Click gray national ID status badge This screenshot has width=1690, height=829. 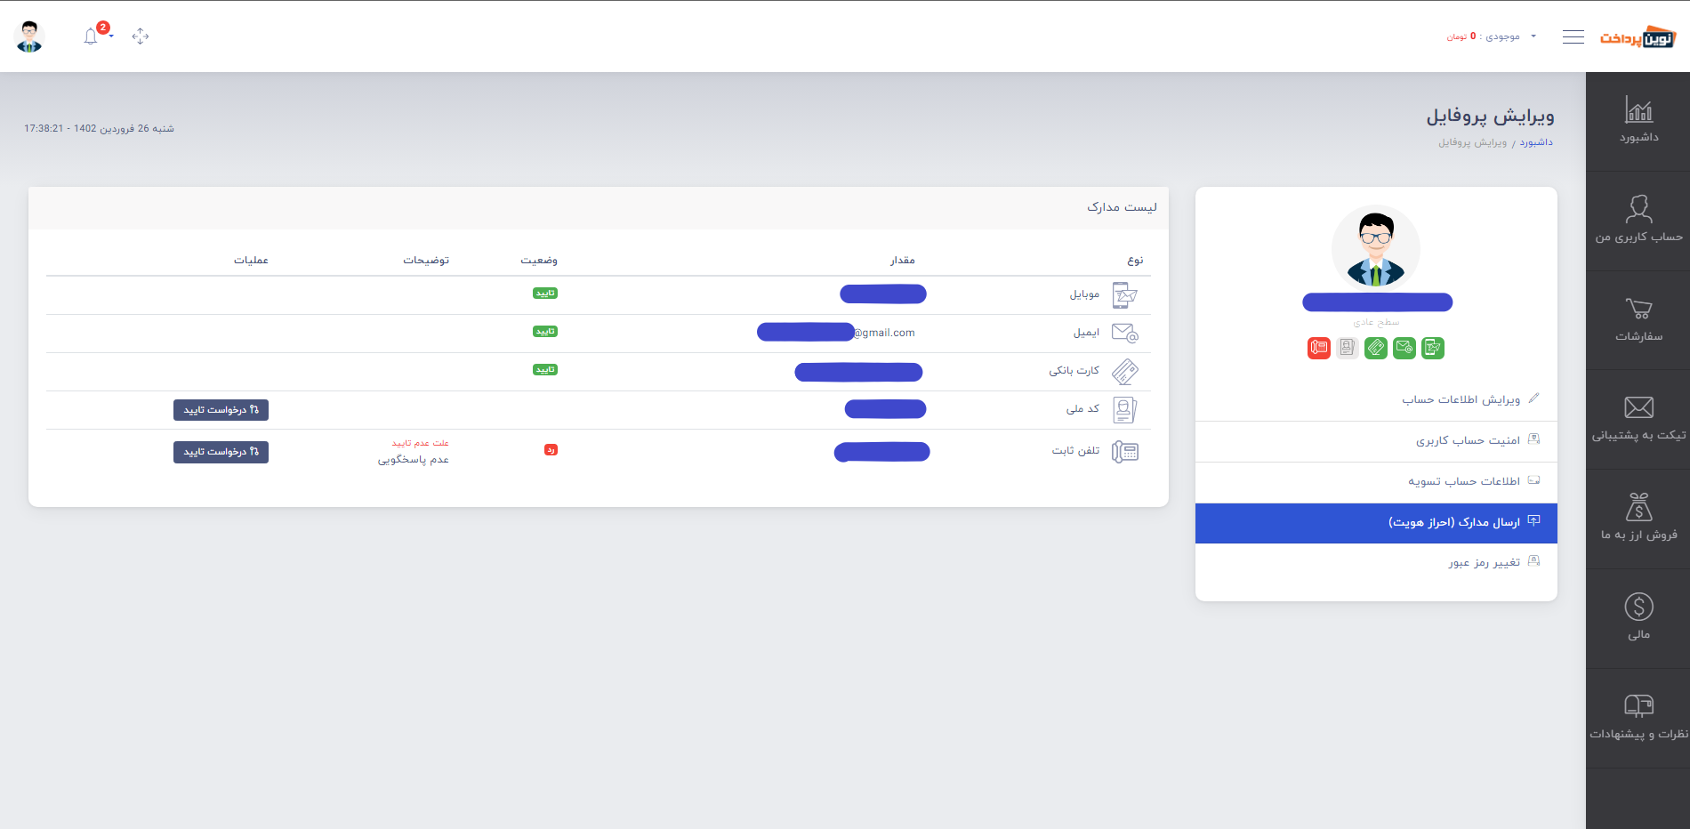pos(1348,348)
